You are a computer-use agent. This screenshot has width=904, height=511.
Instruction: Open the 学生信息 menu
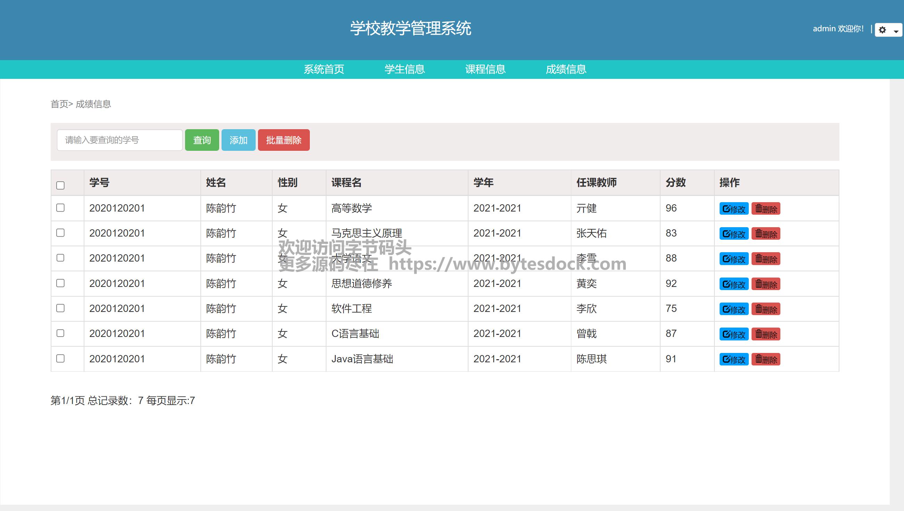(x=404, y=69)
